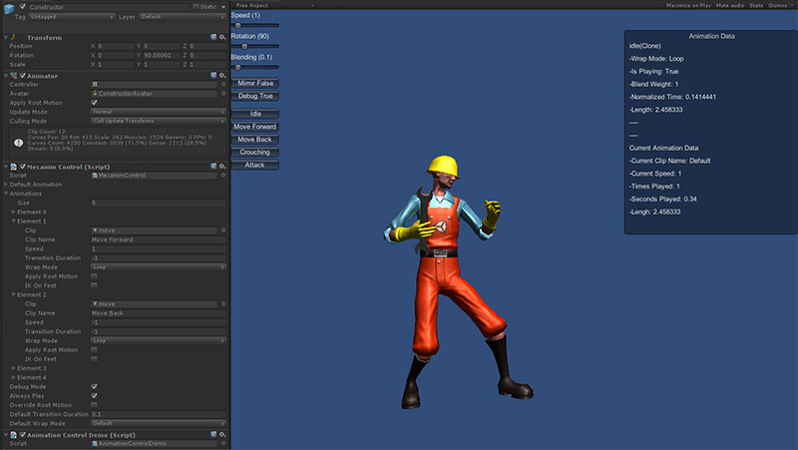Click the Avatar object picker circle
The height and width of the screenshot is (450, 798).
pyautogui.click(x=222, y=93)
